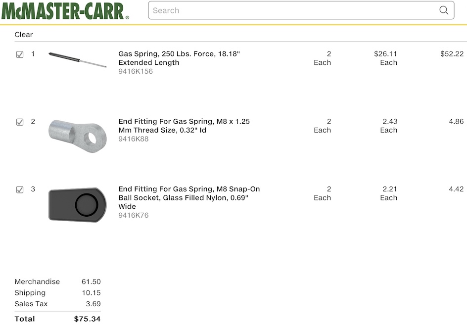Click the search magnifying glass icon
This screenshot has width=467, height=331.
coord(444,10)
